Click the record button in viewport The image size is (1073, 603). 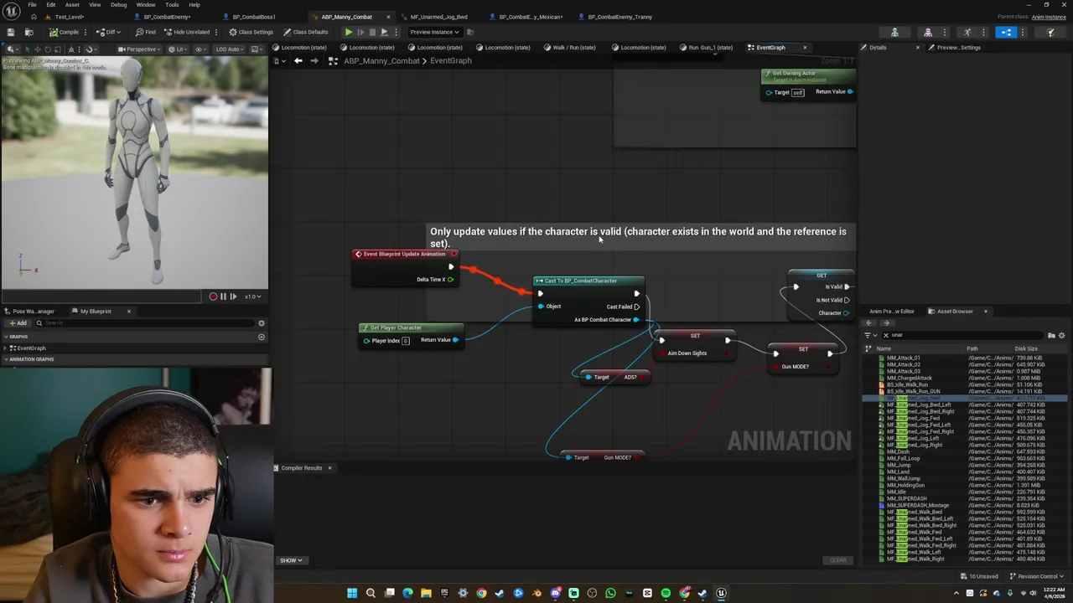coord(213,296)
